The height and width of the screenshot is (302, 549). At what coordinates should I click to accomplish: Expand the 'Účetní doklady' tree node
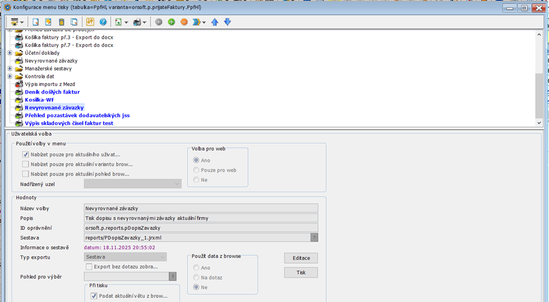tap(10, 53)
